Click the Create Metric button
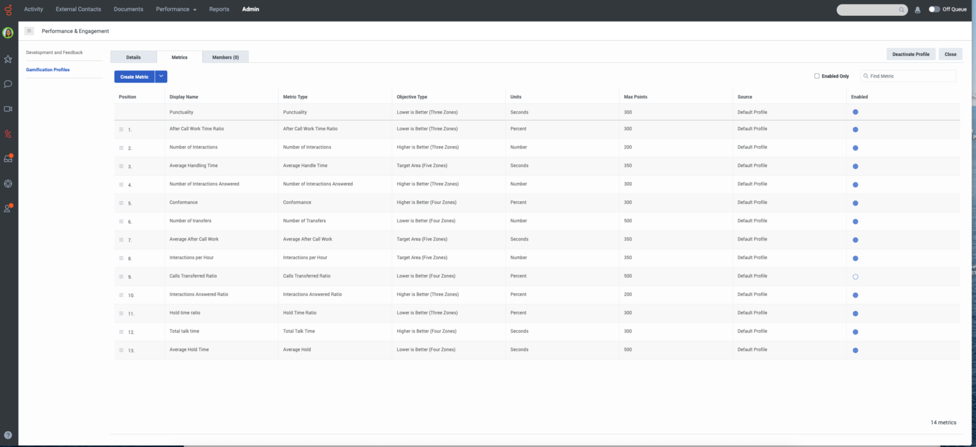The image size is (976, 447). click(x=134, y=77)
